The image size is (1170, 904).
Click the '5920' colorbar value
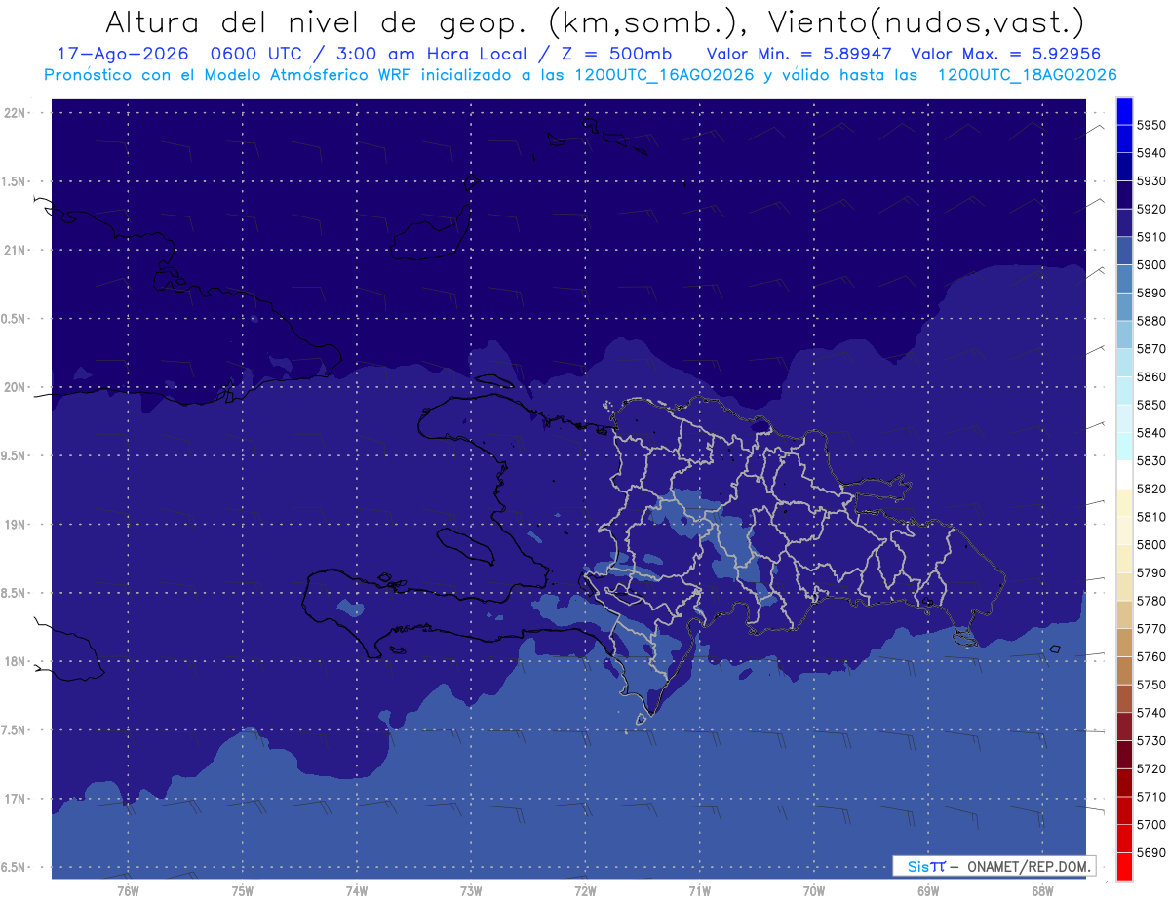pos(1150,209)
